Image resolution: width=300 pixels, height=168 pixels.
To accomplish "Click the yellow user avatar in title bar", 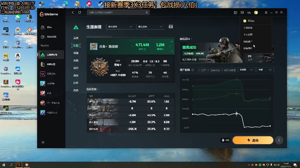I will (256, 13).
